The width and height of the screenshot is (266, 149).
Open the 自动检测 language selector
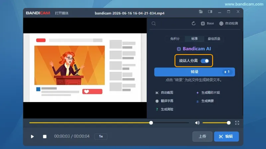(228, 24)
